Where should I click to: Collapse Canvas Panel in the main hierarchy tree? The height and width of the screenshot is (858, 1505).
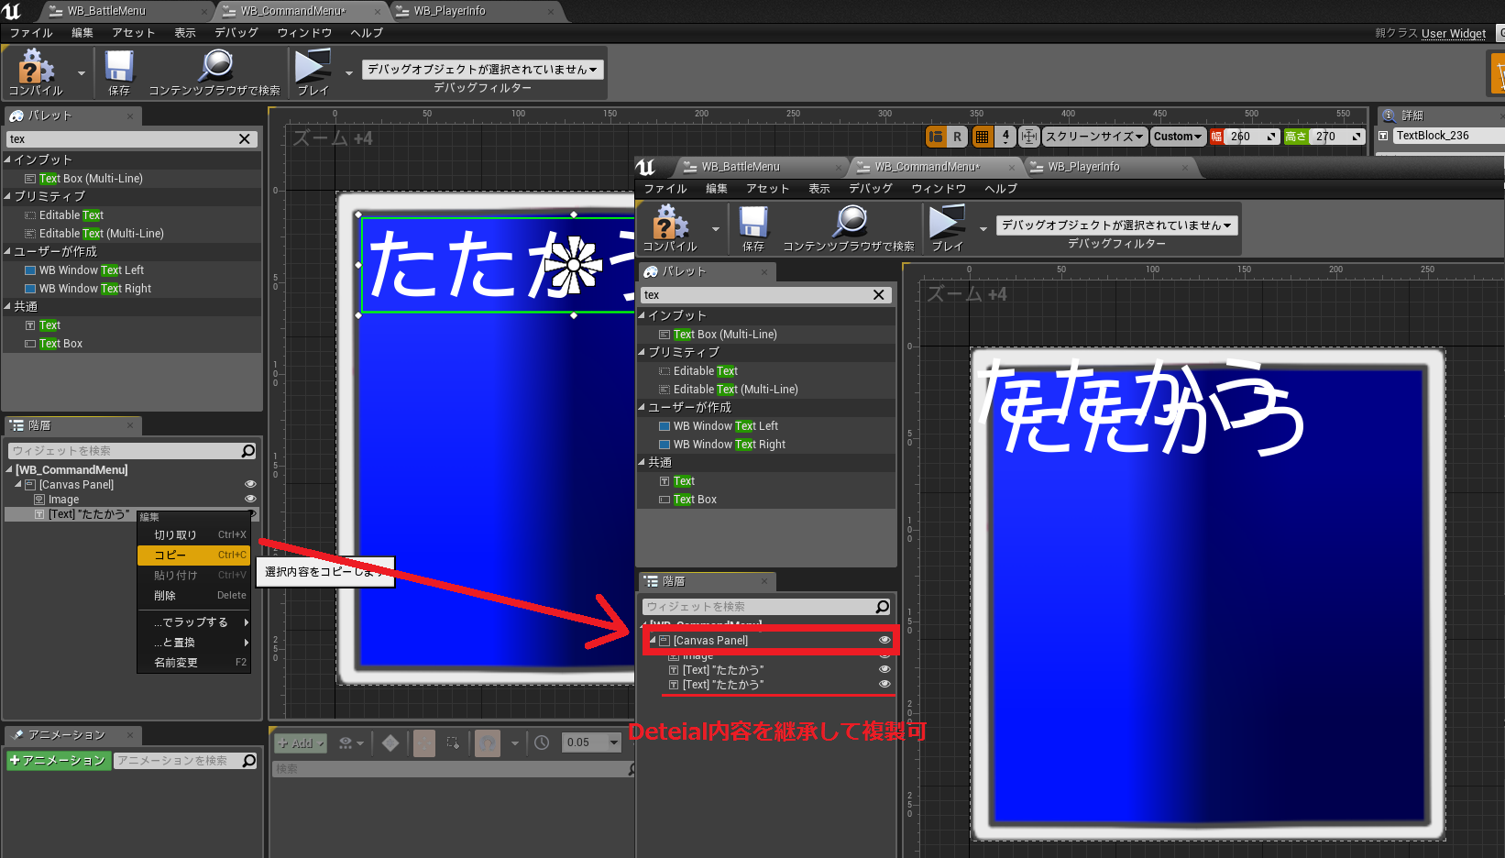click(x=18, y=484)
